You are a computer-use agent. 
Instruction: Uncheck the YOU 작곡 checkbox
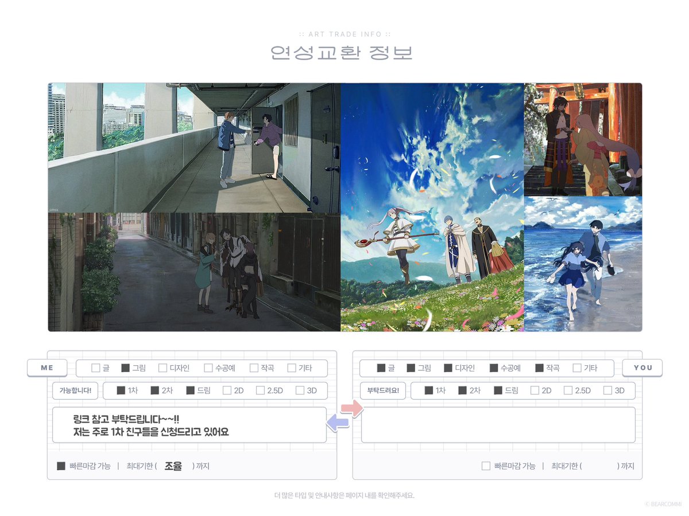tap(539, 368)
